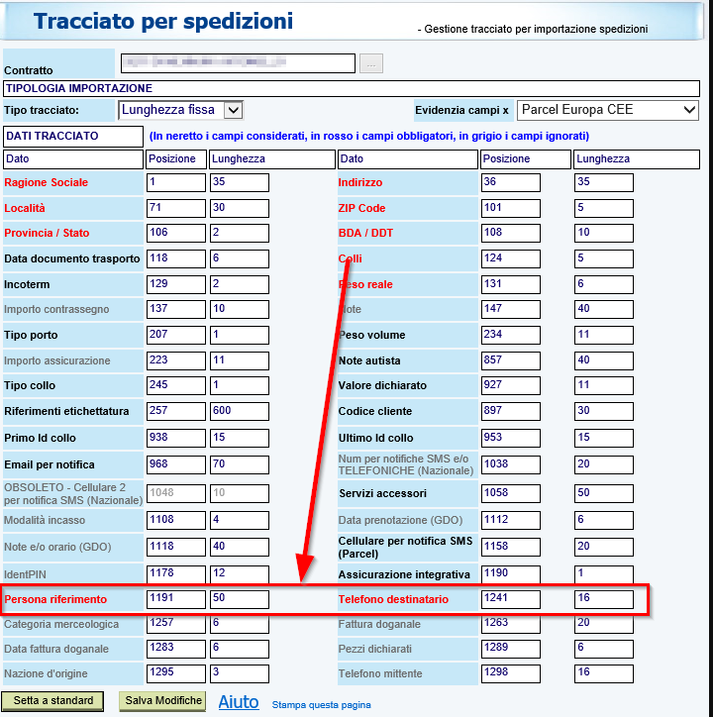Image resolution: width=713 pixels, height=717 pixels.
Task: Click Indirizzo Posizione field
Action: (x=510, y=182)
